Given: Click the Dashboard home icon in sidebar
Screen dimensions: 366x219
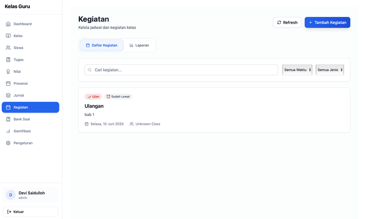Looking at the screenshot, I should (x=8, y=24).
